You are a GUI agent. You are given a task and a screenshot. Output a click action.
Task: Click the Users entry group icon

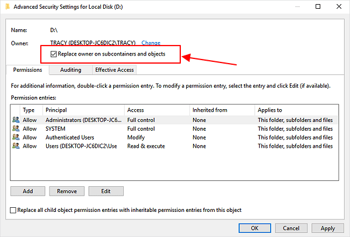(15, 146)
